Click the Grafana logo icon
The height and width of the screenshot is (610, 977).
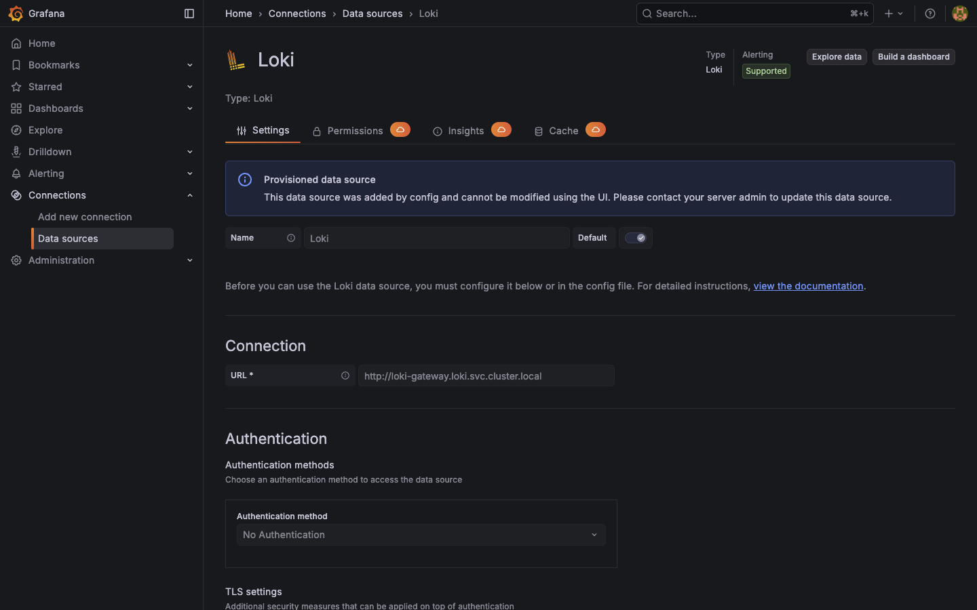point(16,14)
